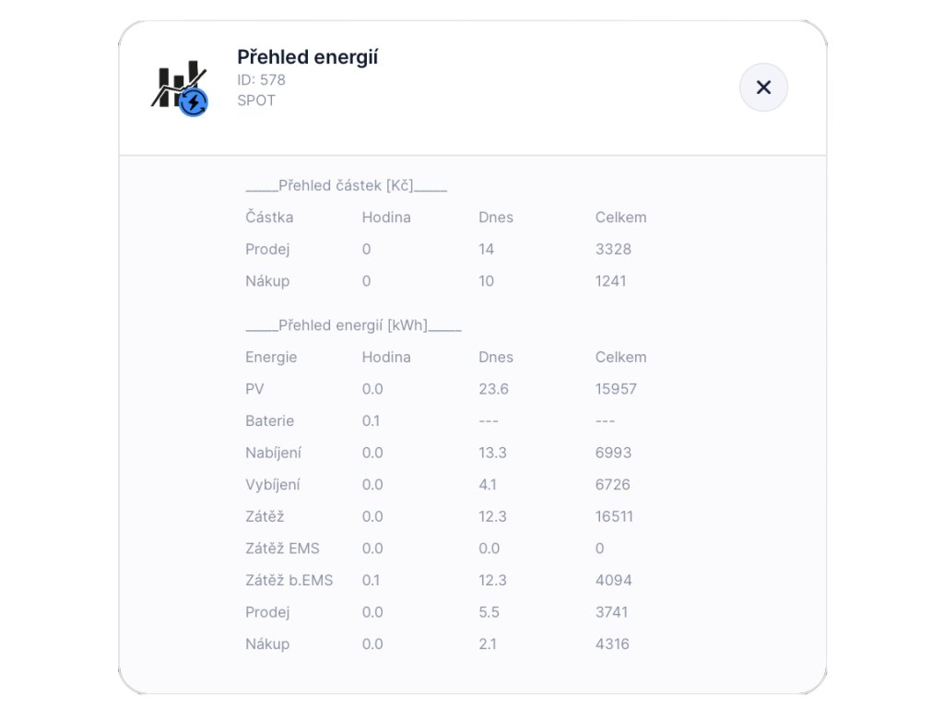
Task: Click the Přehled energií title
Action: [x=307, y=57]
